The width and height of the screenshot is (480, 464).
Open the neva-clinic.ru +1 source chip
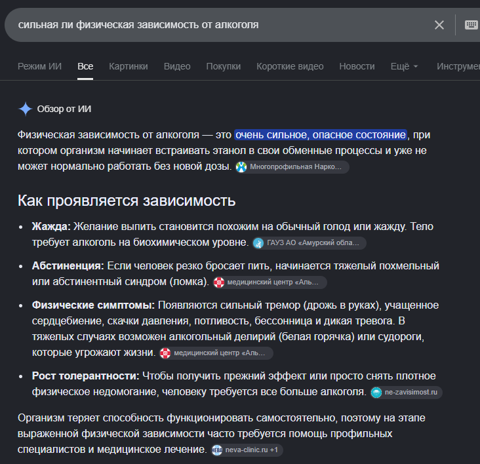[247, 450]
